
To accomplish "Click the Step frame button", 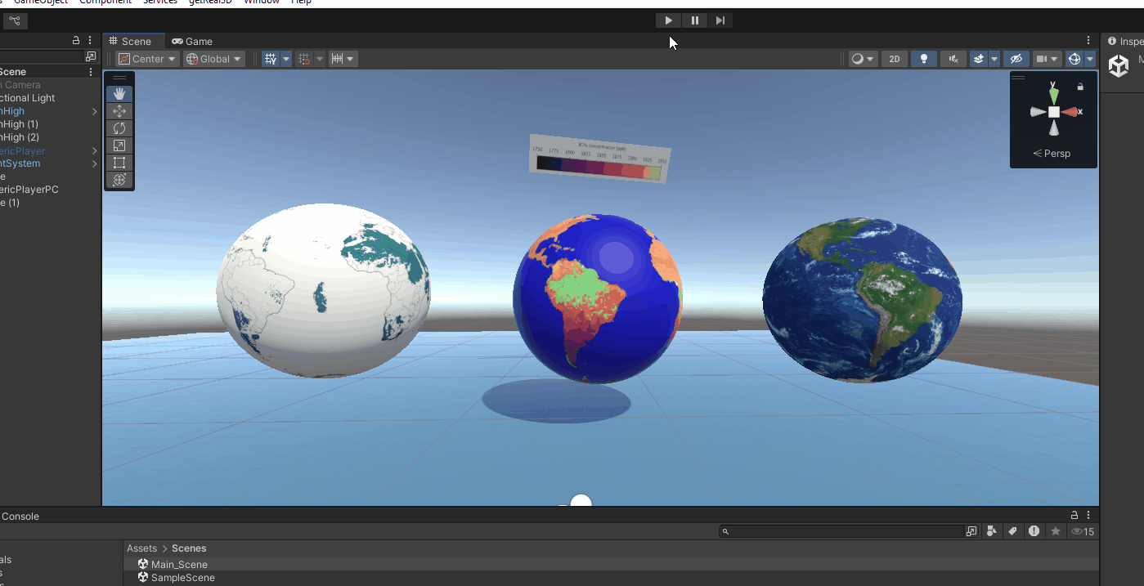I will [720, 20].
